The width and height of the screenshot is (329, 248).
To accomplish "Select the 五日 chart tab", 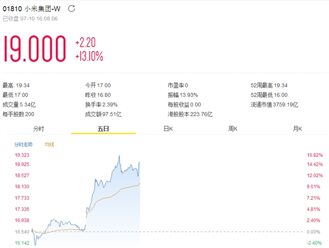I will (103, 128).
